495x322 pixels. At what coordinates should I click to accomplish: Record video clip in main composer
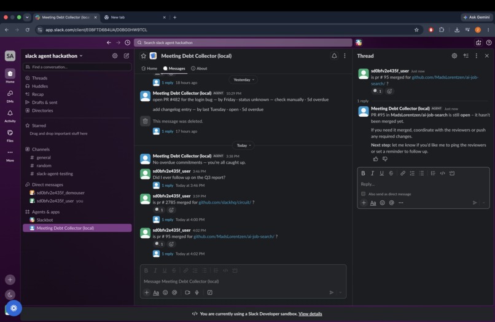[x=187, y=293]
